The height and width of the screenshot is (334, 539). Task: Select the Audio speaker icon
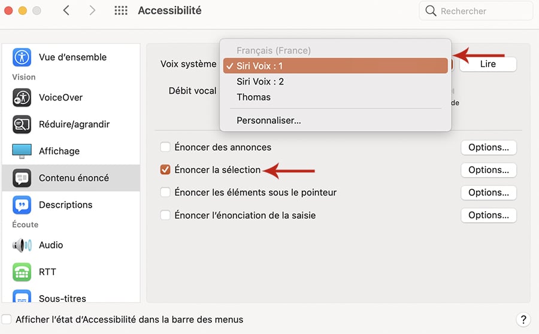(x=22, y=245)
